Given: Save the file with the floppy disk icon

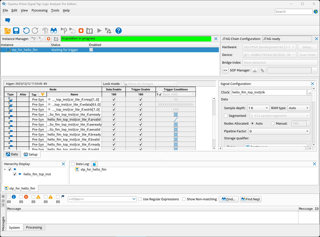Looking at the screenshot, I should tap(16, 31).
